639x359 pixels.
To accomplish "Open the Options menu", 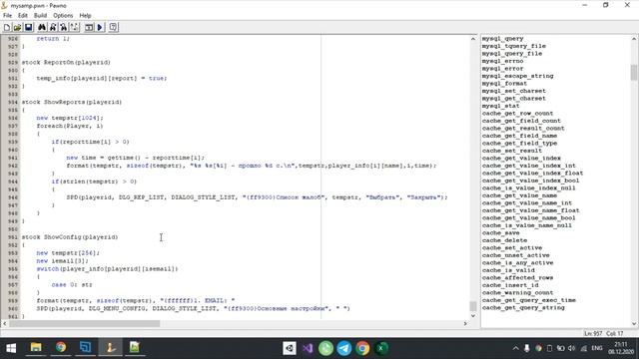I will [x=63, y=16].
